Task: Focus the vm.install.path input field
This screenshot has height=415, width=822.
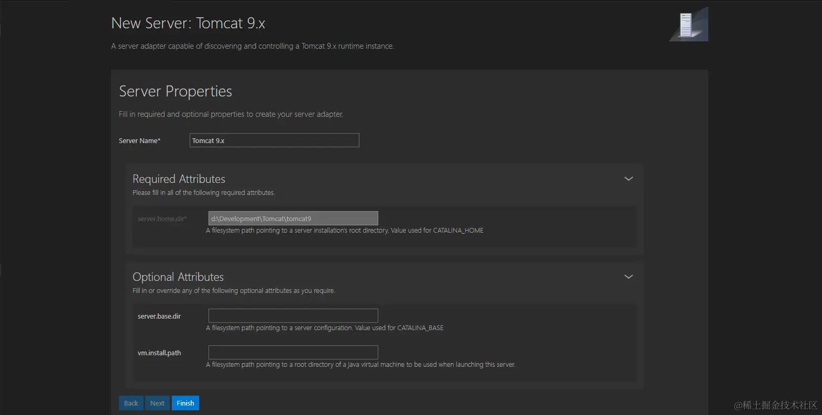Action: tap(293, 353)
